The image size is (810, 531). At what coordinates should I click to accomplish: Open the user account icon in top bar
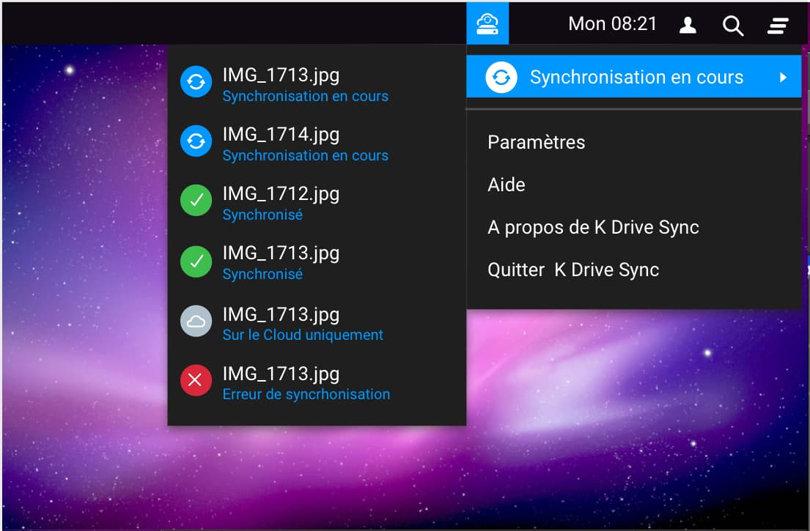pyautogui.click(x=688, y=26)
